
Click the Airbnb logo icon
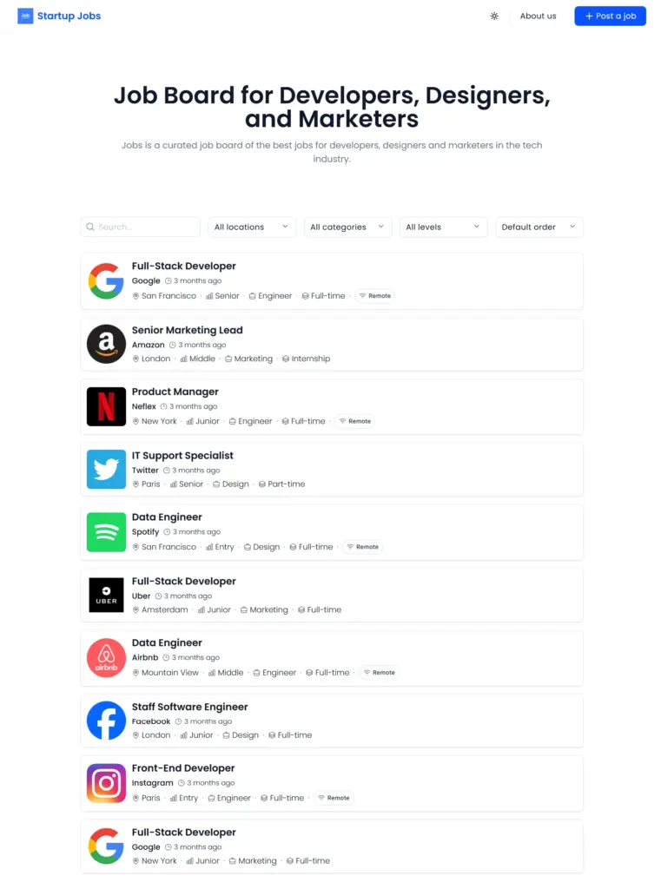[106, 657]
